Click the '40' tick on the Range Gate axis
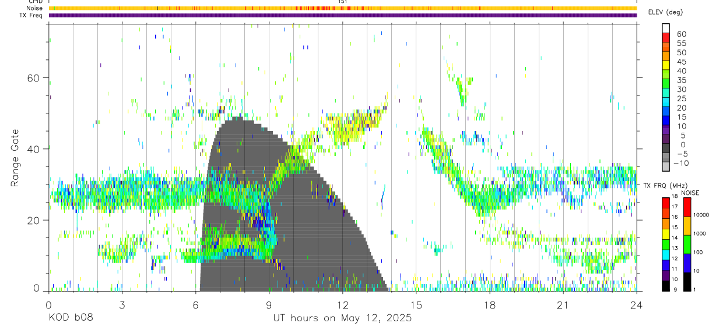Image resolution: width=716 pixels, height=330 pixels. (33, 149)
